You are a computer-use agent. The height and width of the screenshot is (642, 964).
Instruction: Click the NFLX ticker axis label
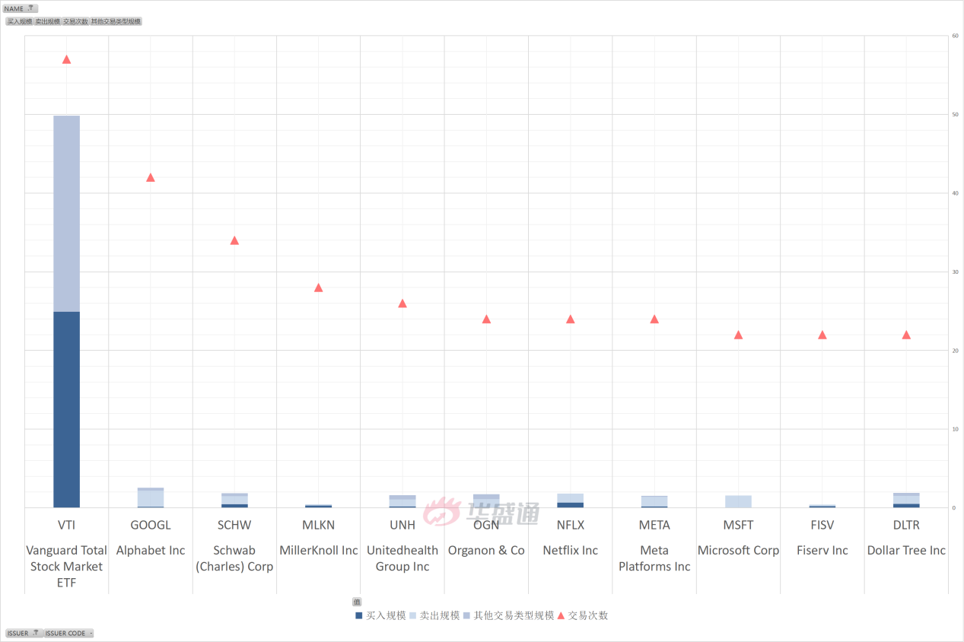click(x=571, y=525)
